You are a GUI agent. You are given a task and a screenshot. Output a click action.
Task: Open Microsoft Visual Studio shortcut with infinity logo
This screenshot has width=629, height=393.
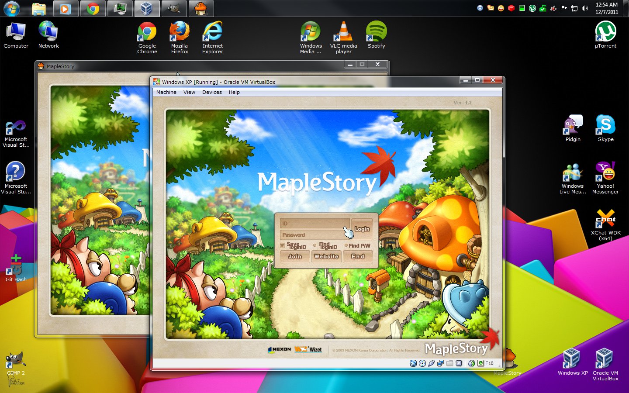coord(16,134)
